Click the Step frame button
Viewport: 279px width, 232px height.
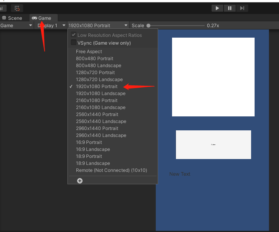[242, 8]
